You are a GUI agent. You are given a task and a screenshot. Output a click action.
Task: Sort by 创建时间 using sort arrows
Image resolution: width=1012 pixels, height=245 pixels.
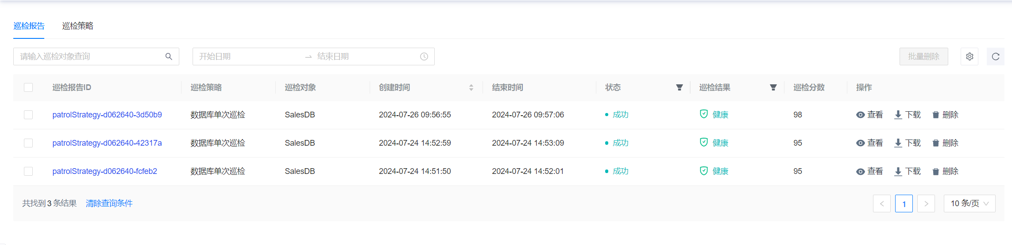point(471,87)
